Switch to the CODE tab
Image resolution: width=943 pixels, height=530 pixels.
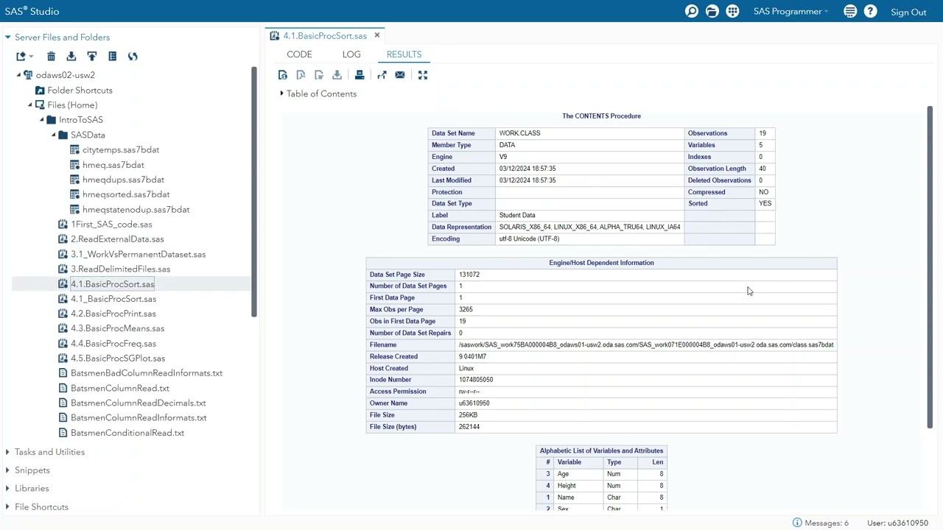pos(299,54)
